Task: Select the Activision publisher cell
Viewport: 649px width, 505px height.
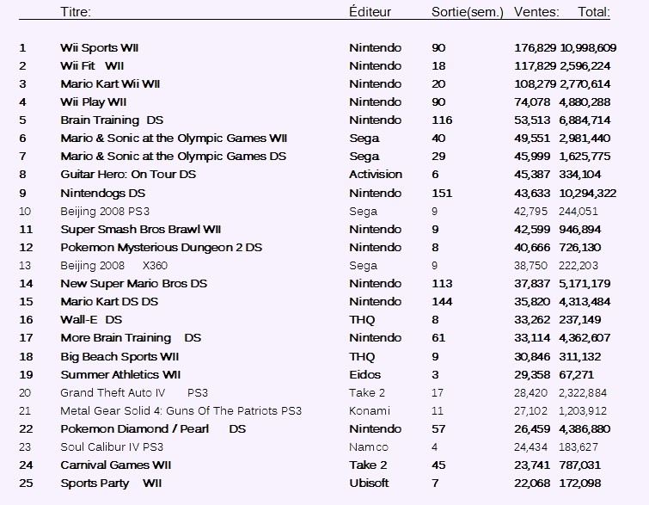Action: (x=376, y=175)
